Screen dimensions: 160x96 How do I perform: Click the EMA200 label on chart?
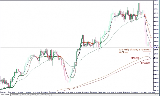coord(135,58)
